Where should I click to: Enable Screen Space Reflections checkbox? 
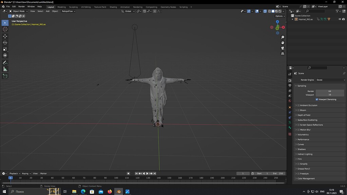click(x=298, y=125)
